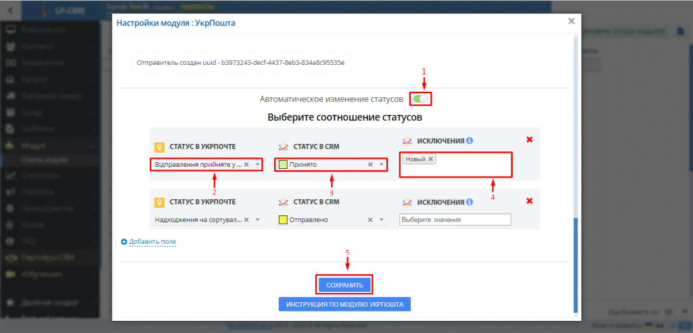Screen dimensions: 693x333
Task: Remove the 'Новый' exception tag
Action: tap(431, 159)
